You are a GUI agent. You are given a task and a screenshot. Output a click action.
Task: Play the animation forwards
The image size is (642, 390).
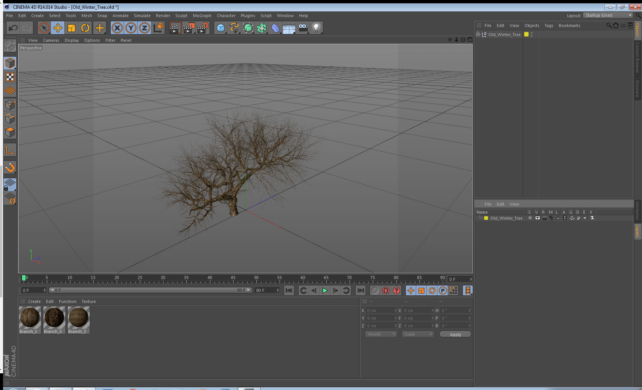(325, 291)
